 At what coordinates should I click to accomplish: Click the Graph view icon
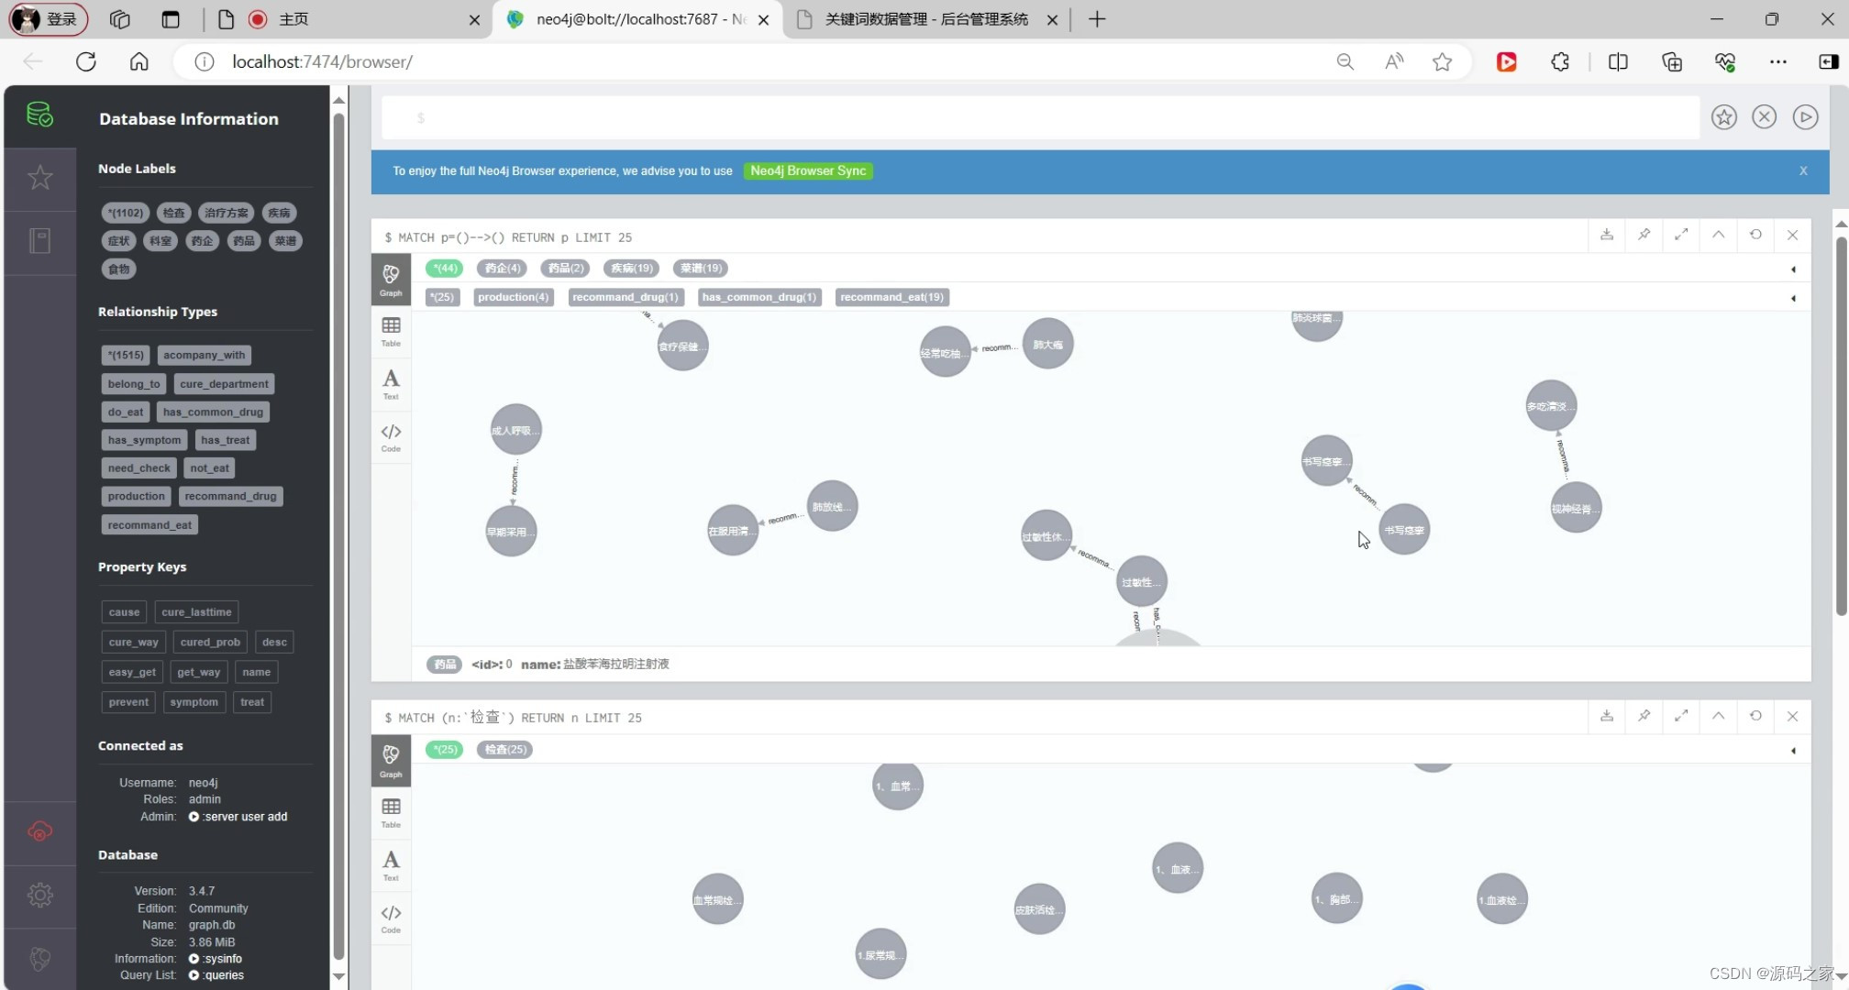392,275
